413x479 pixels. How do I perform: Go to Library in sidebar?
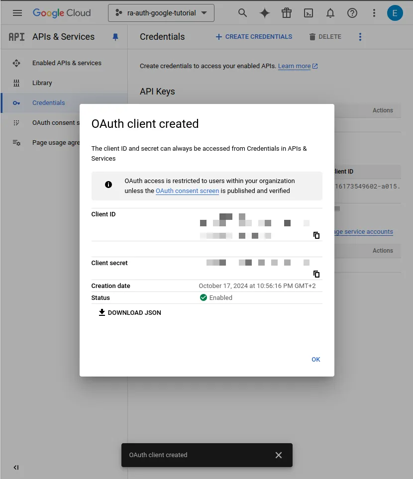point(42,83)
